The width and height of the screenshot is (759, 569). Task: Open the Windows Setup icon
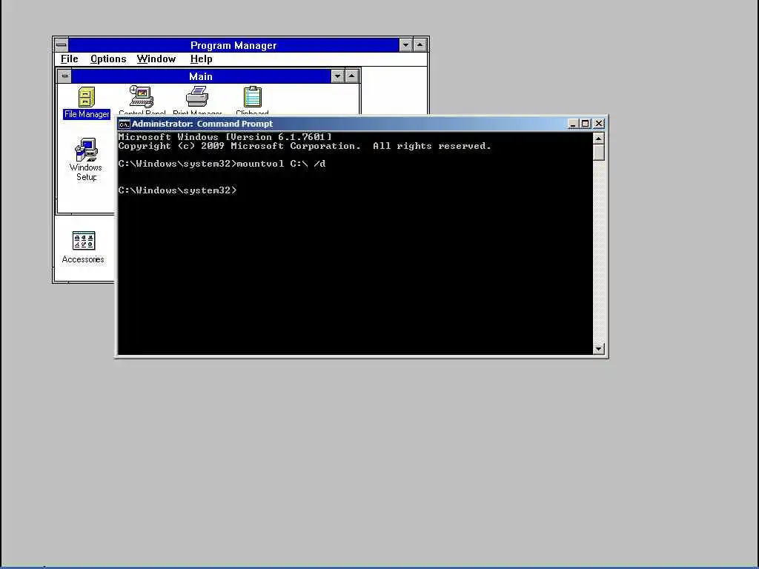pyautogui.click(x=86, y=160)
